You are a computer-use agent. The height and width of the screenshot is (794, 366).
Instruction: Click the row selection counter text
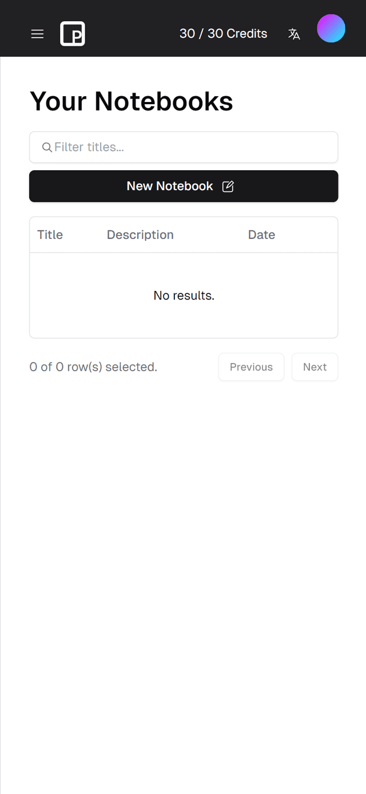coord(93,367)
